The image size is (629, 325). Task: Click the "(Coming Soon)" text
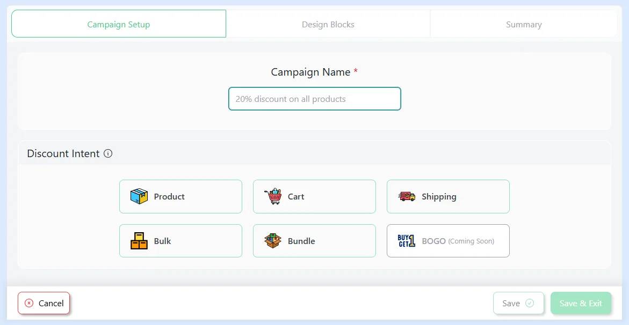tap(471, 241)
